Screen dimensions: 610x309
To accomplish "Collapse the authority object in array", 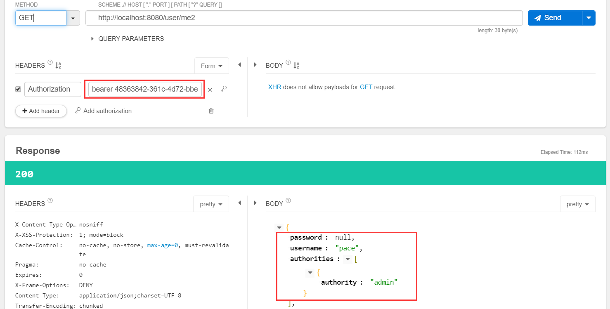I will [310, 273].
